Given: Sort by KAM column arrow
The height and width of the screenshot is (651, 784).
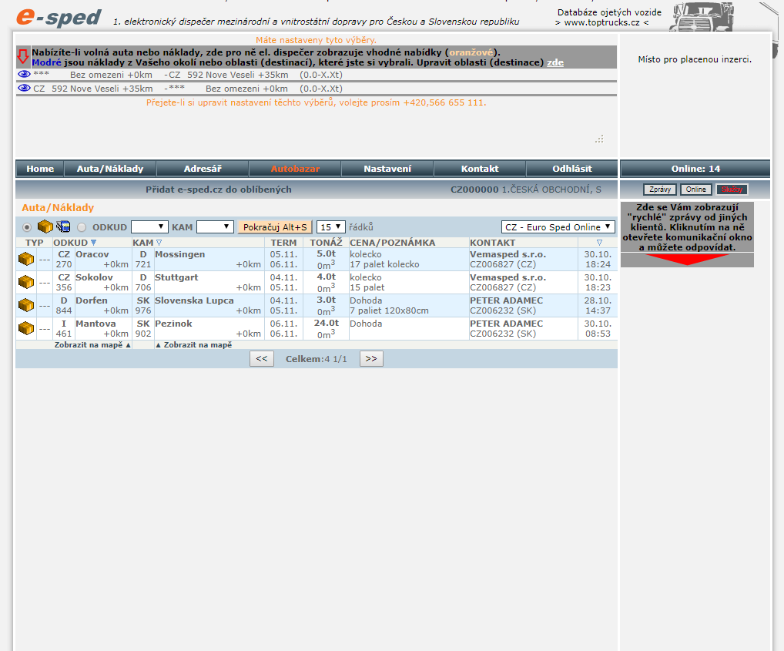Looking at the screenshot, I should [x=159, y=243].
